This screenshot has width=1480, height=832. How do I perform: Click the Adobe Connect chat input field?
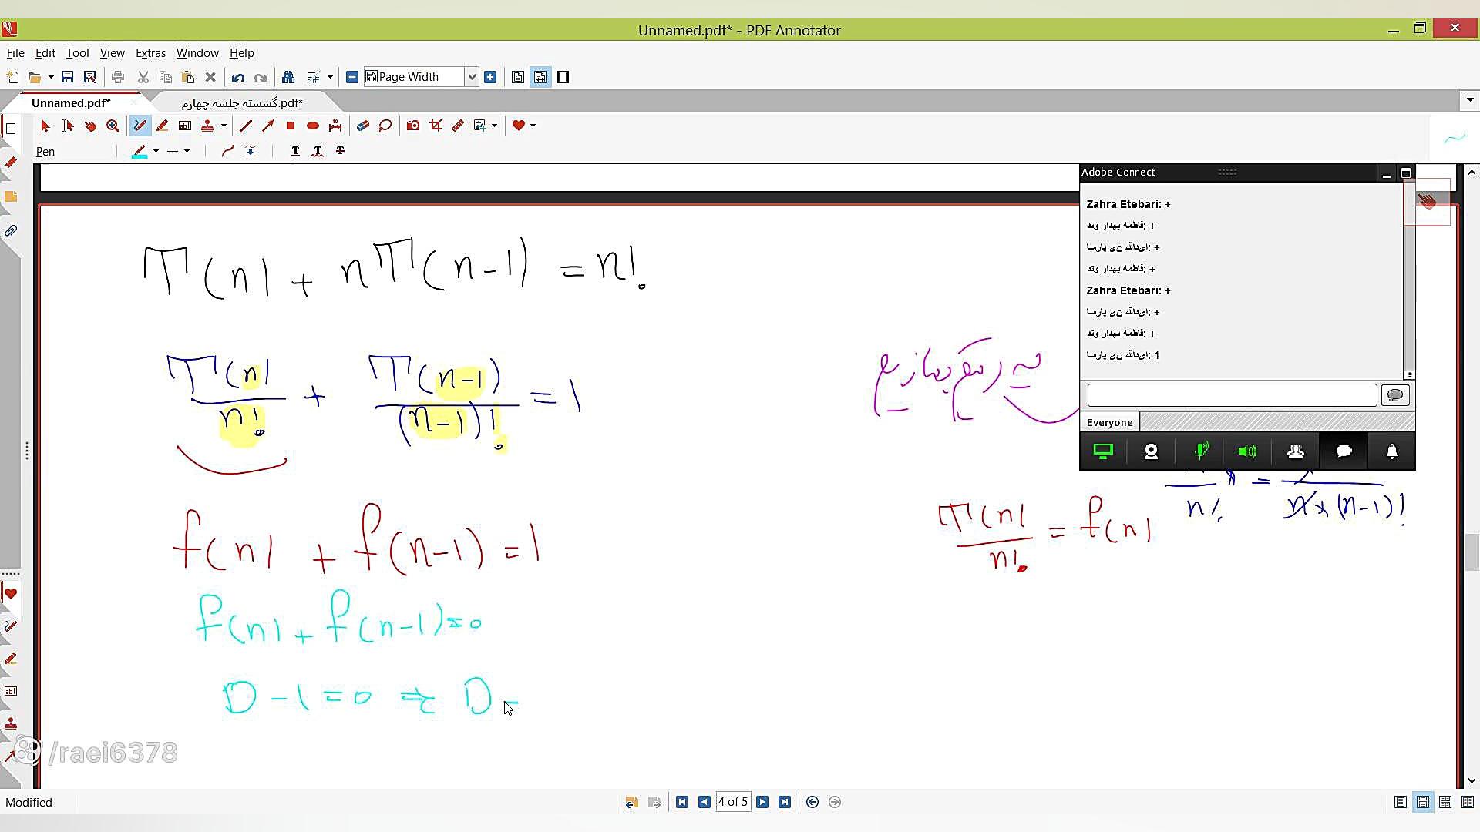[x=1231, y=395]
